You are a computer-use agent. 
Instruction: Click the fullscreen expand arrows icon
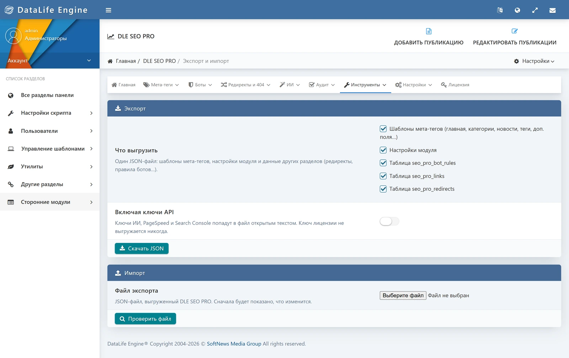coord(535,10)
